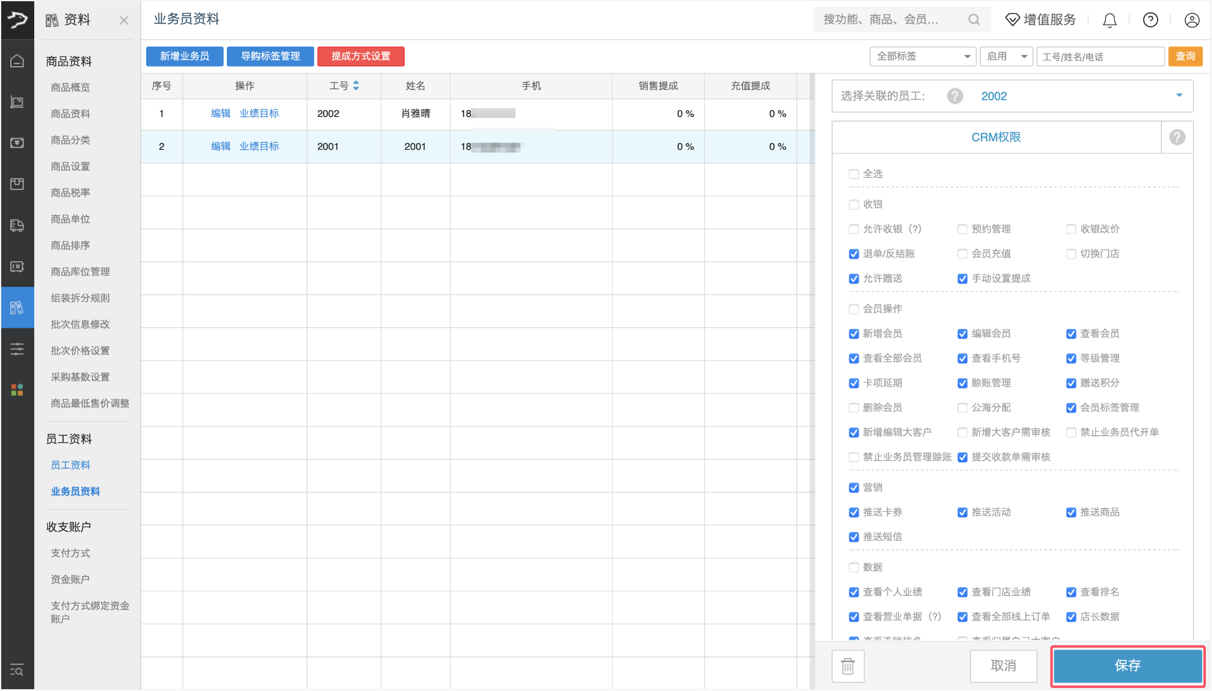Click the 保存 button

[1127, 665]
